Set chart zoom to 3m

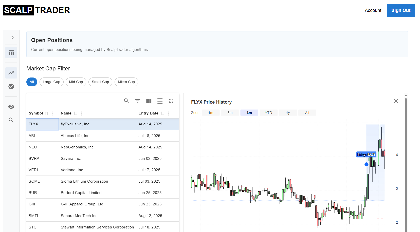pos(230,113)
